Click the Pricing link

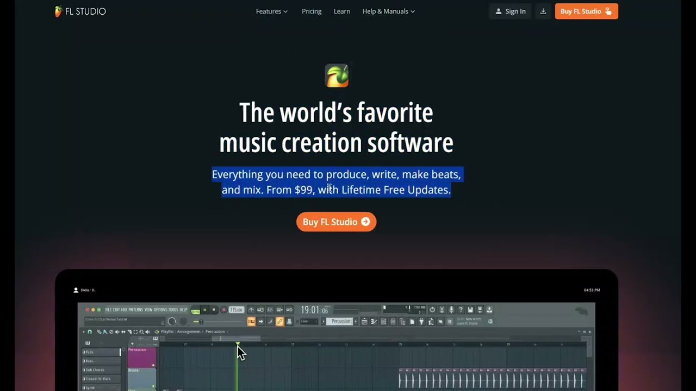click(312, 11)
